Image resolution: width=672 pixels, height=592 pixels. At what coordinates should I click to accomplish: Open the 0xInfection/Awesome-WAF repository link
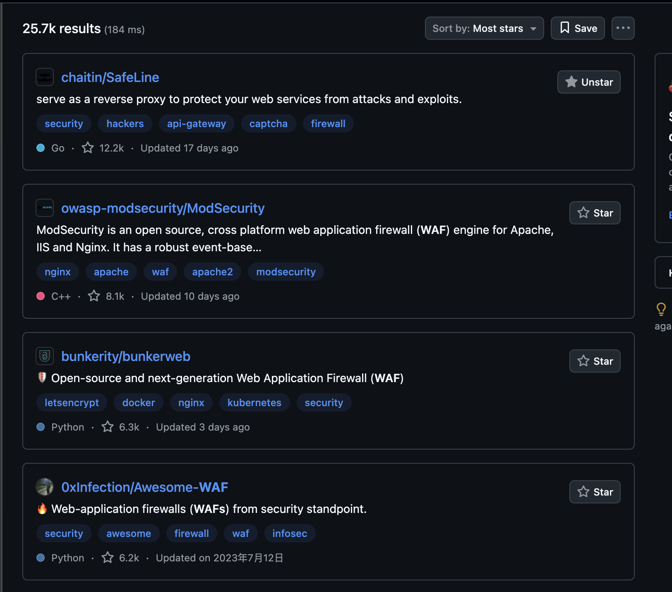[144, 487]
